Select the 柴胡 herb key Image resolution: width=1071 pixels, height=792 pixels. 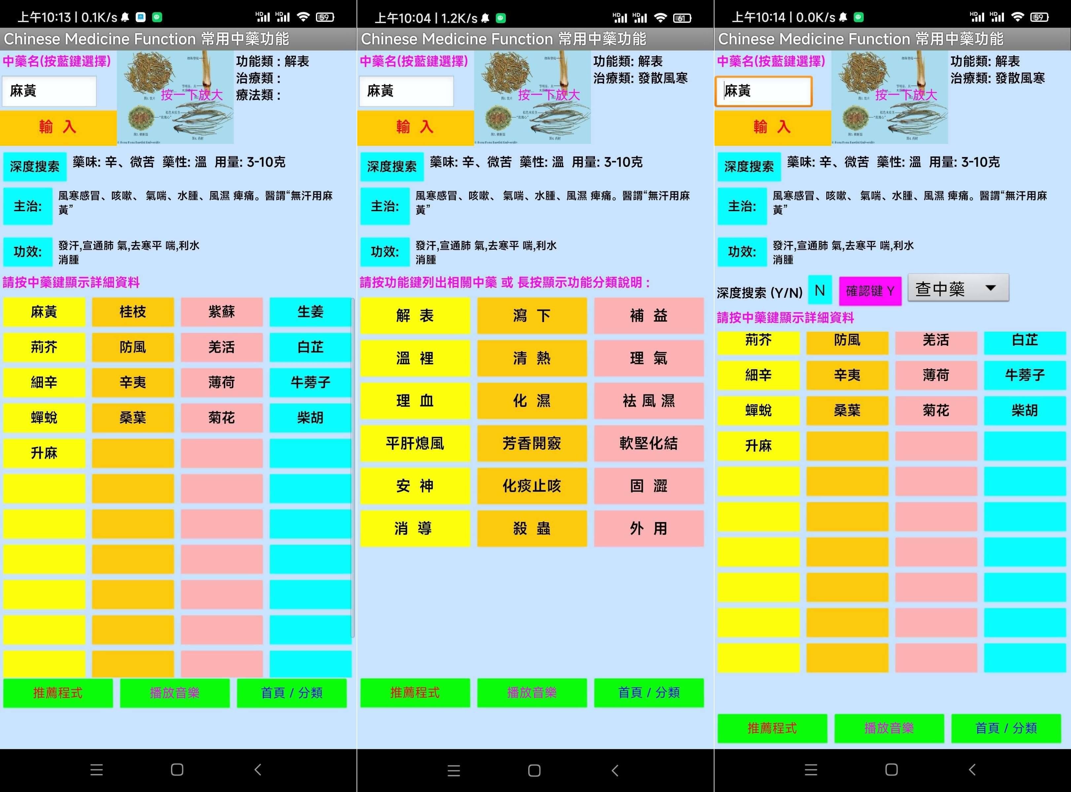point(310,417)
